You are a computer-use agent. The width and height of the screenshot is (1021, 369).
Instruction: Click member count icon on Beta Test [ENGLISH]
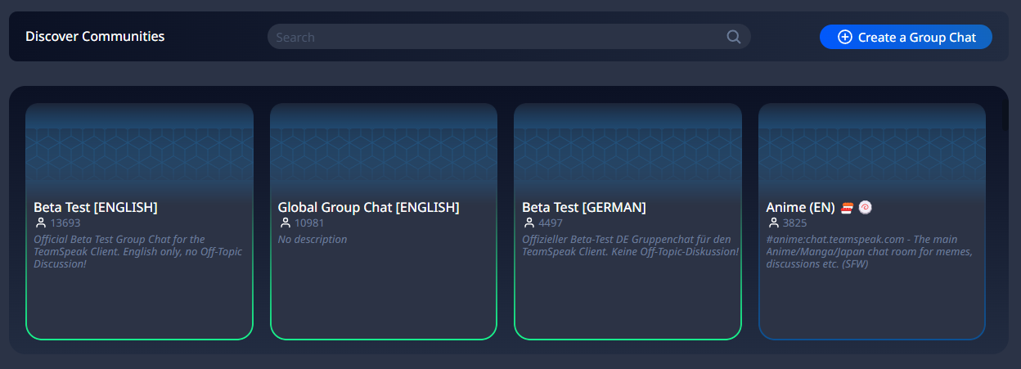point(40,223)
